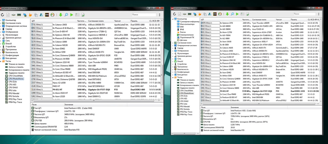Launch the flame stability test icon in the left window
Viewport: 328px width, 144px height.
tap(30, 15)
